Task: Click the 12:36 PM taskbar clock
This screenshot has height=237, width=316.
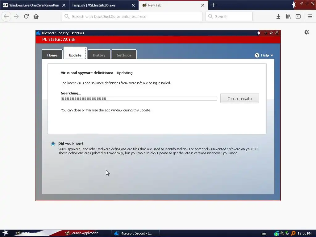Action: (305, 233)
